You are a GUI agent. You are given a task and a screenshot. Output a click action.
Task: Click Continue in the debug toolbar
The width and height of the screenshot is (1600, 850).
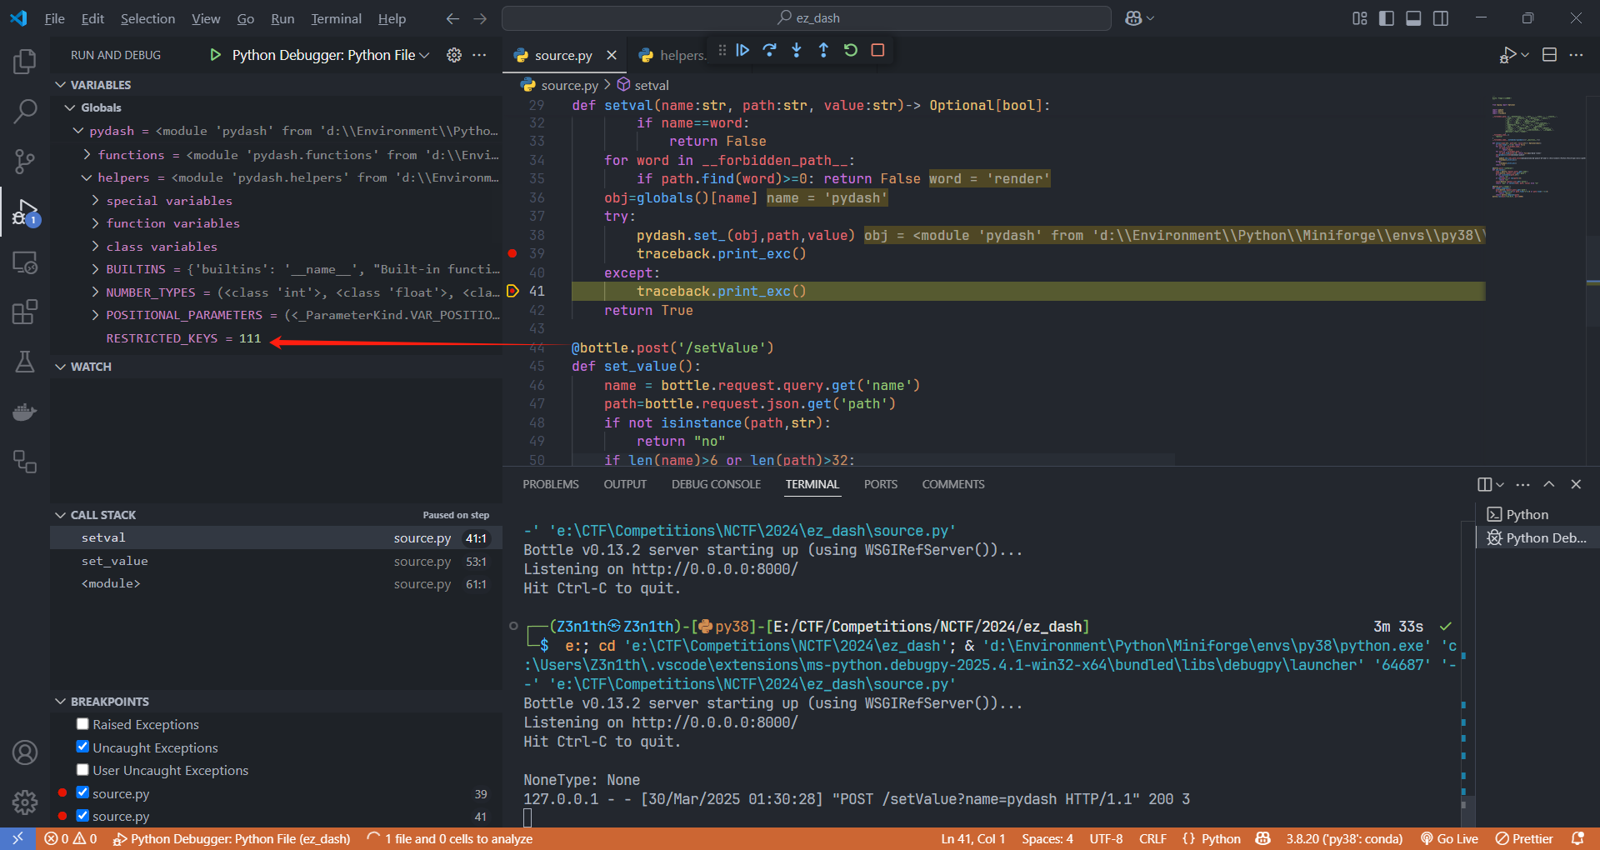tap(742, 51)
